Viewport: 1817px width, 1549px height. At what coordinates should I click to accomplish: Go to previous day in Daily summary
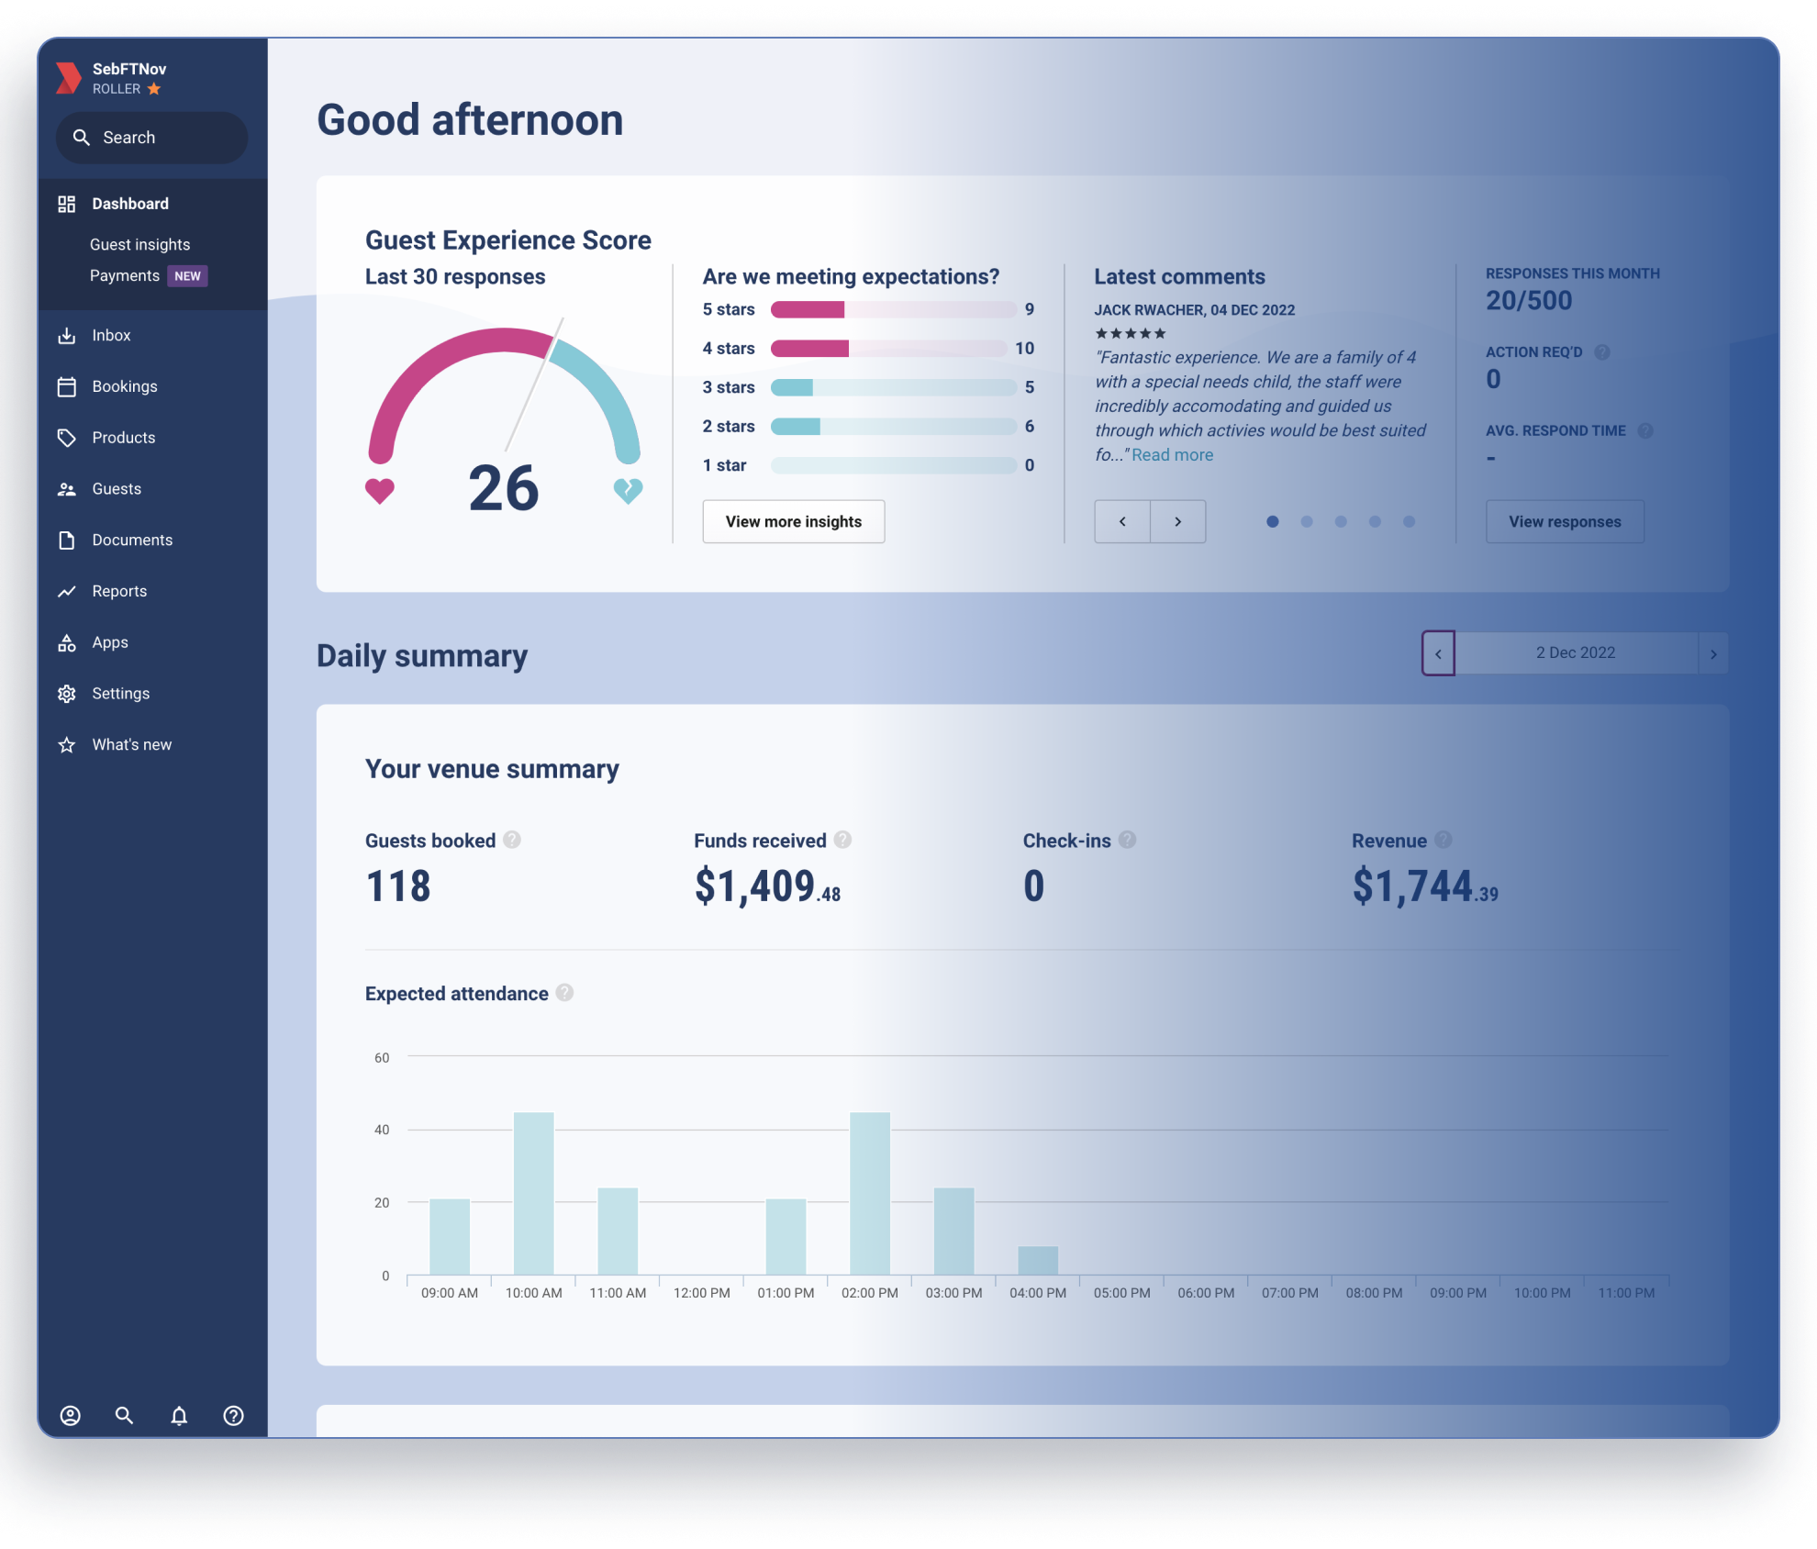[1438, 652]
